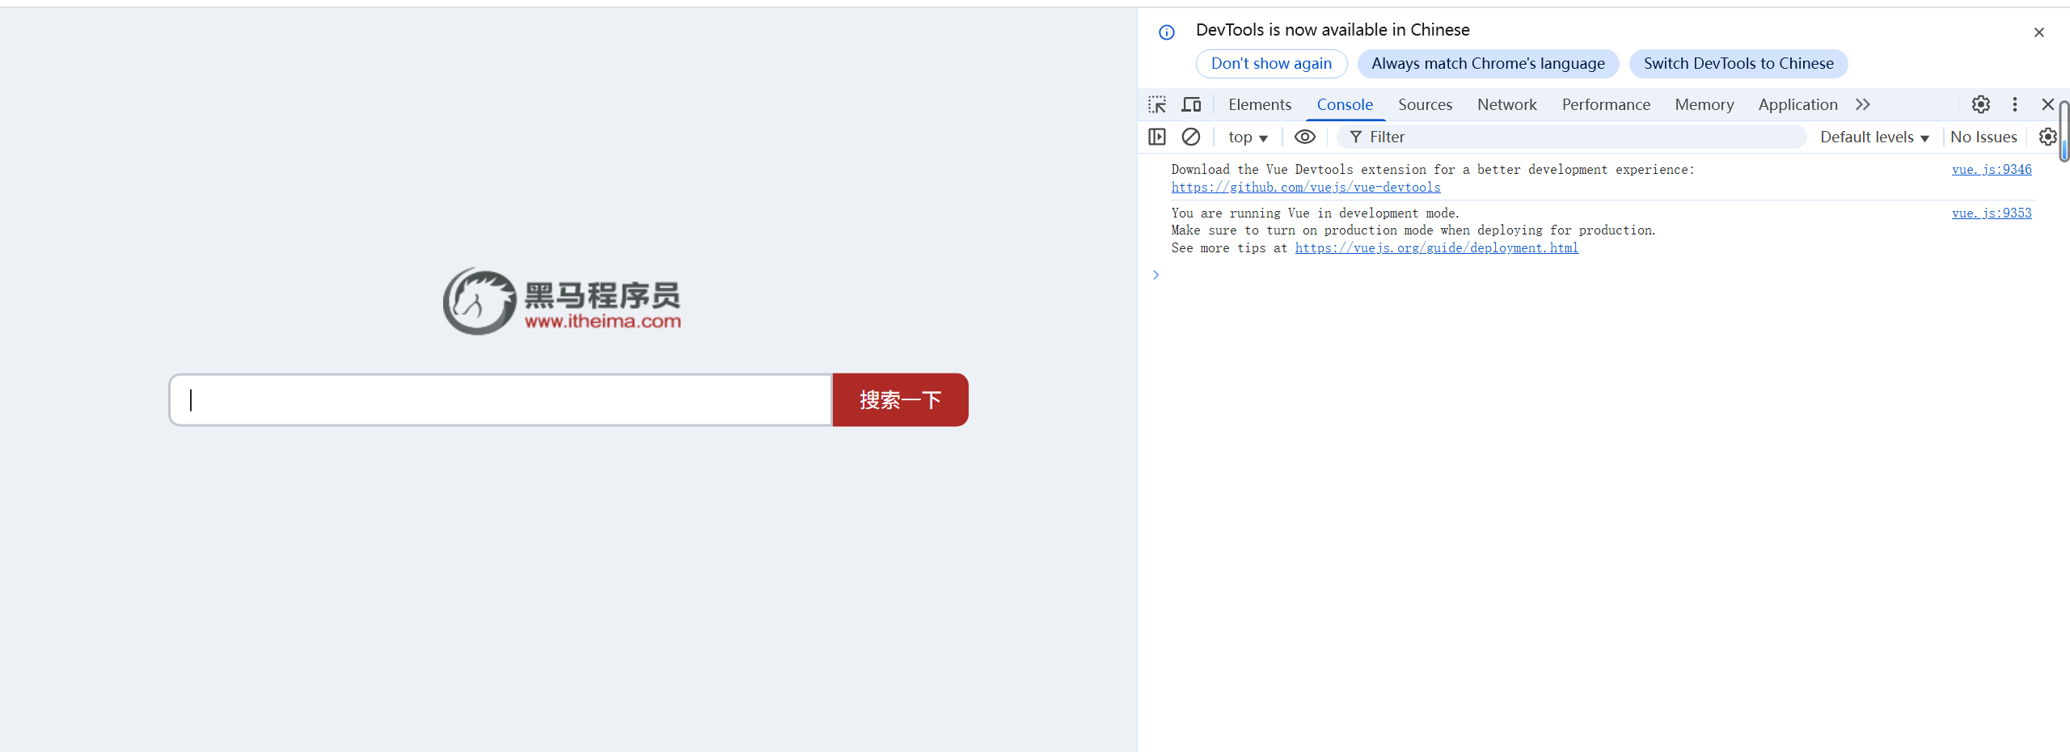The image size is (2070, 752).
Task: Dismiss the DevTools language notification
Action: click(2038, 32)
